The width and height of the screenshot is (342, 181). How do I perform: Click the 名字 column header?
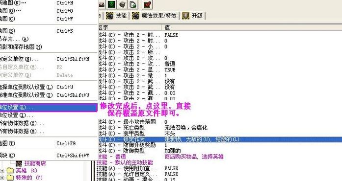[130, 27]
